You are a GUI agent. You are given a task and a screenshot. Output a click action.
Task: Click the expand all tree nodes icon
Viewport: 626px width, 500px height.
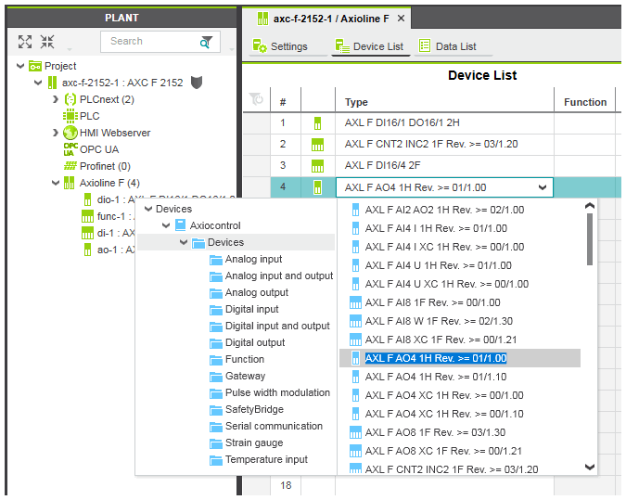pyautogui.click(x=25, y=42)
